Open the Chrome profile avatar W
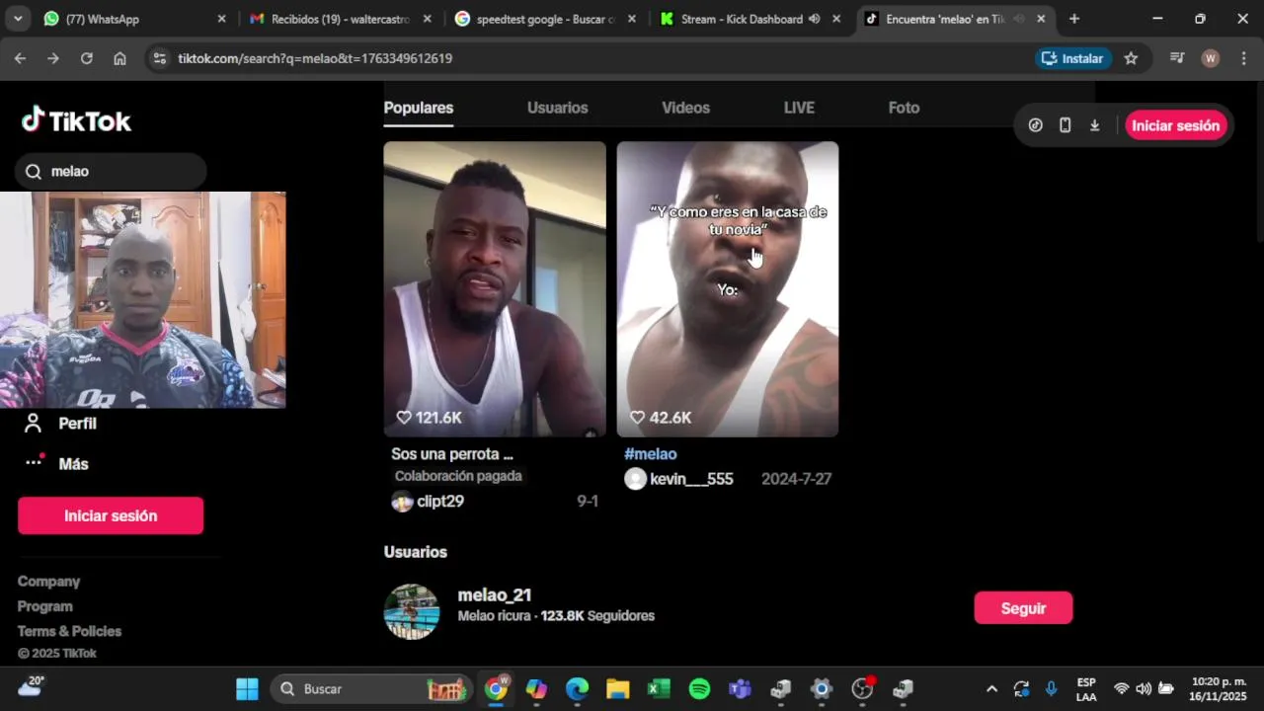 [1210, 58]
